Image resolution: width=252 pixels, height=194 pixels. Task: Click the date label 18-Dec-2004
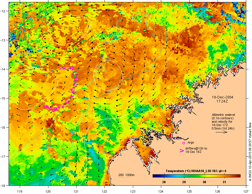coord(223,97)
